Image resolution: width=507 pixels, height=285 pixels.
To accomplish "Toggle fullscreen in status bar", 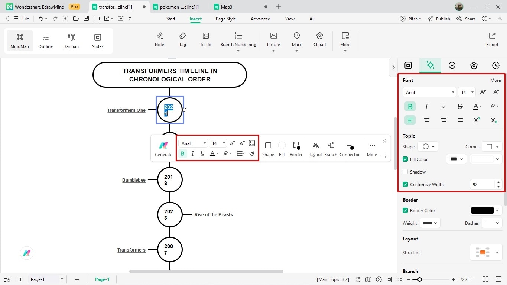I will point(485,279).
